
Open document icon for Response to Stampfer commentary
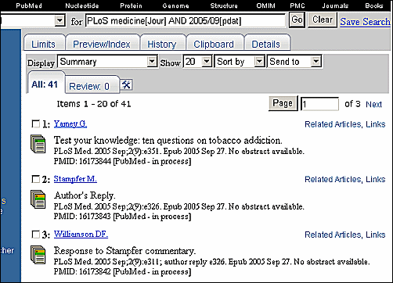(38, 255)
